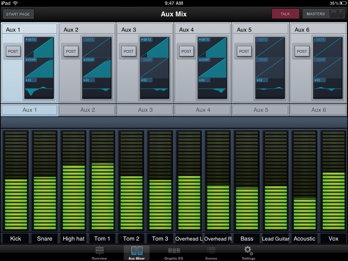The width and height of the screenshot is (348, 261).
Task: Open Aux 3 EQ curve
Action: click(x=155, y=88)
